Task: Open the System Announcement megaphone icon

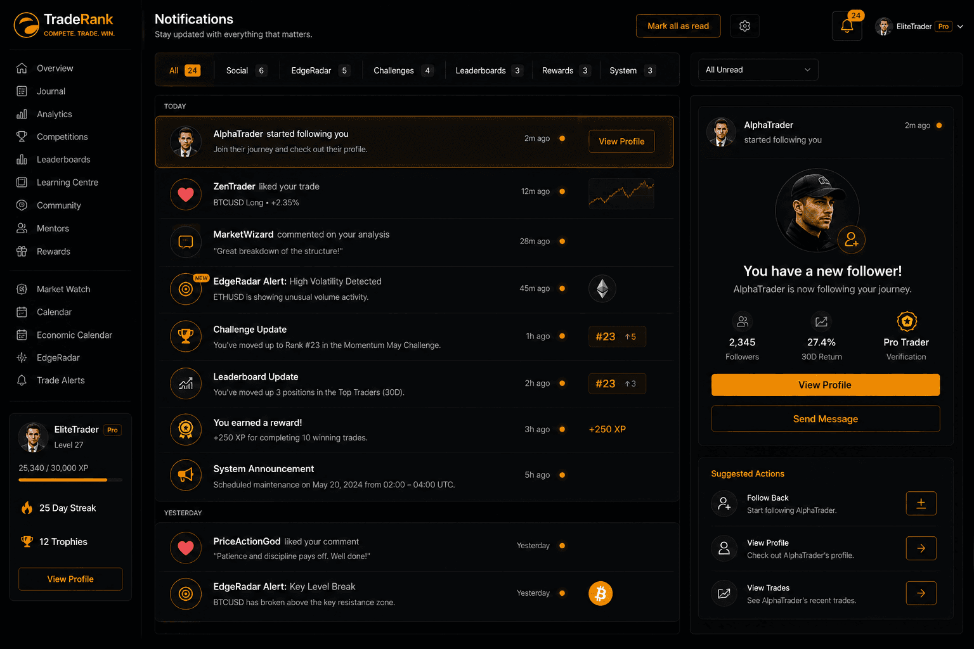Action: [186, 475]
